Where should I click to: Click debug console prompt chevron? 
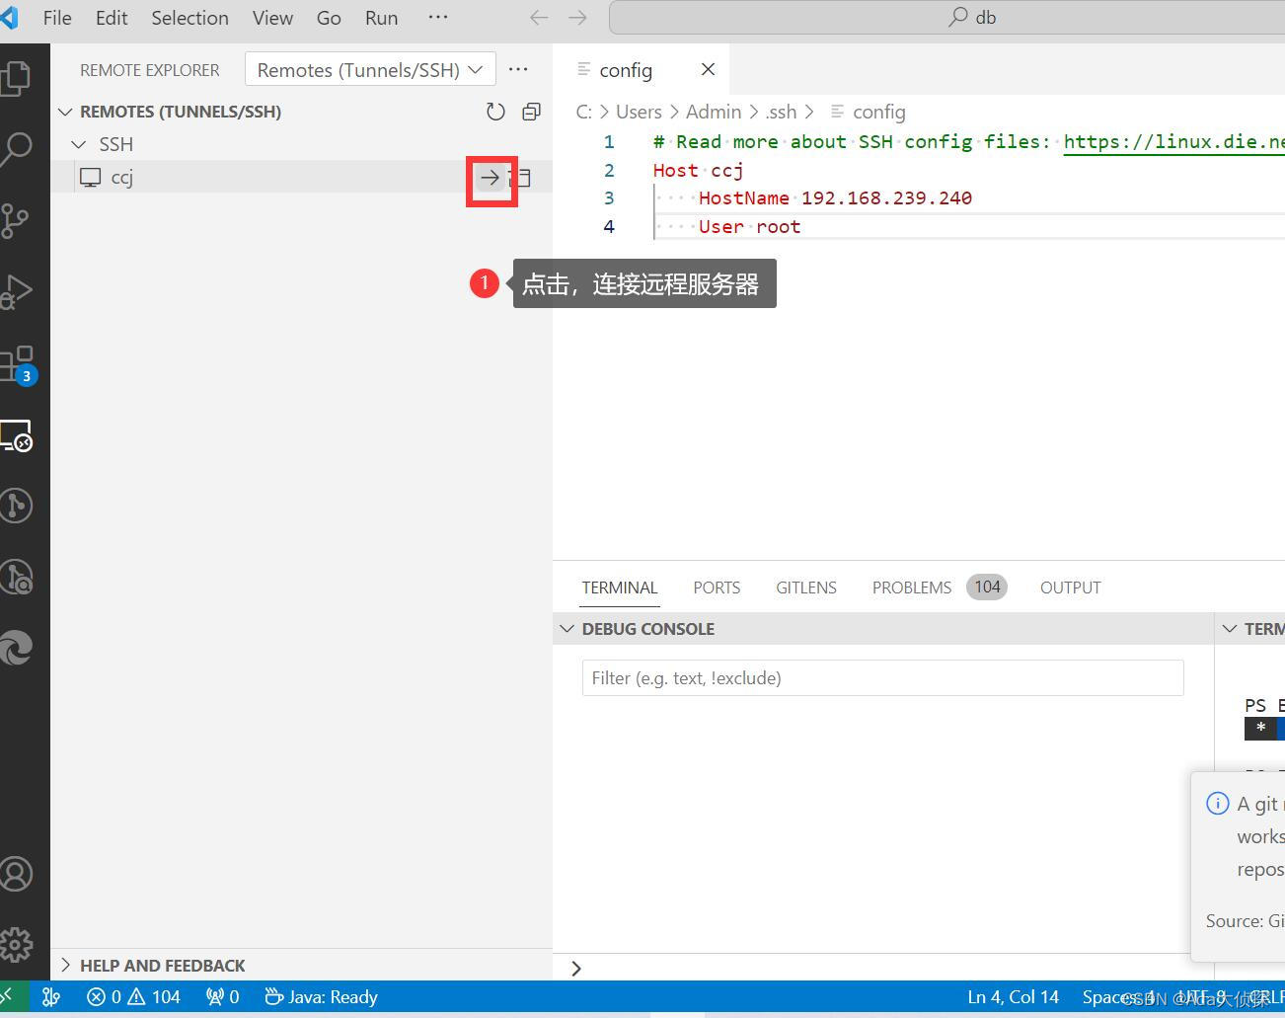(x=576, y=969)
